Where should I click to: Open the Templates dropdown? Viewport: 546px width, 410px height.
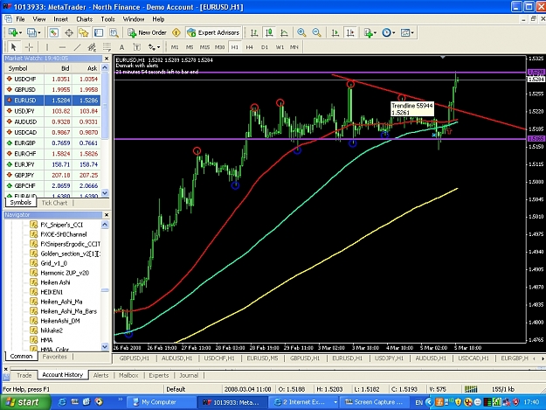[x=407, y=32]
